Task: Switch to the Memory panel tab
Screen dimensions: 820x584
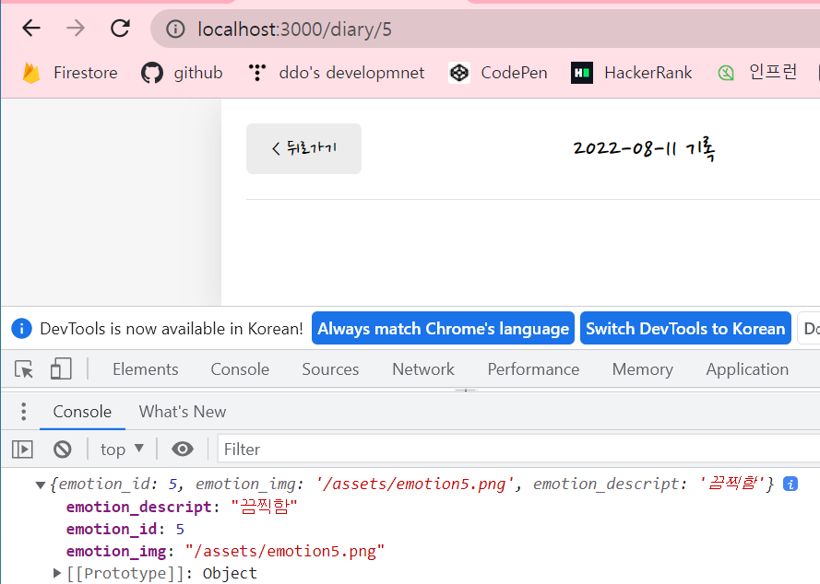Action: coord(643,369)
